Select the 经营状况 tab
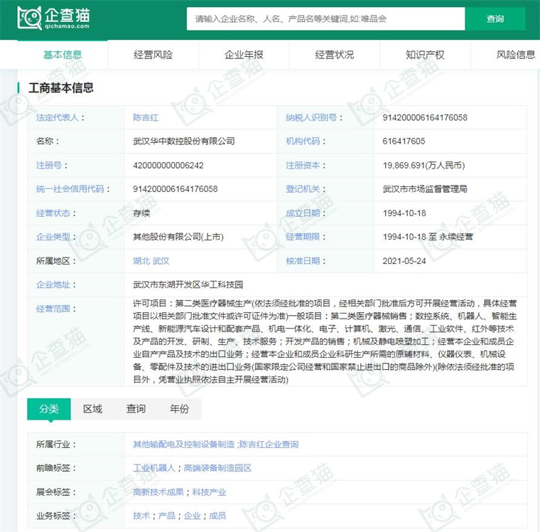Screen dimensions: 540x532 pos(334,55)
